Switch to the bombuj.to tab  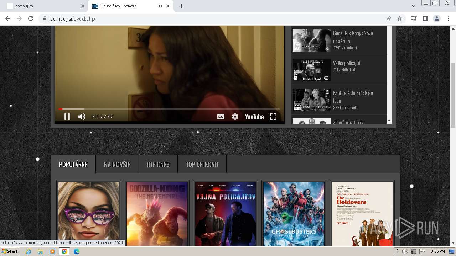[x=45, y=6]
